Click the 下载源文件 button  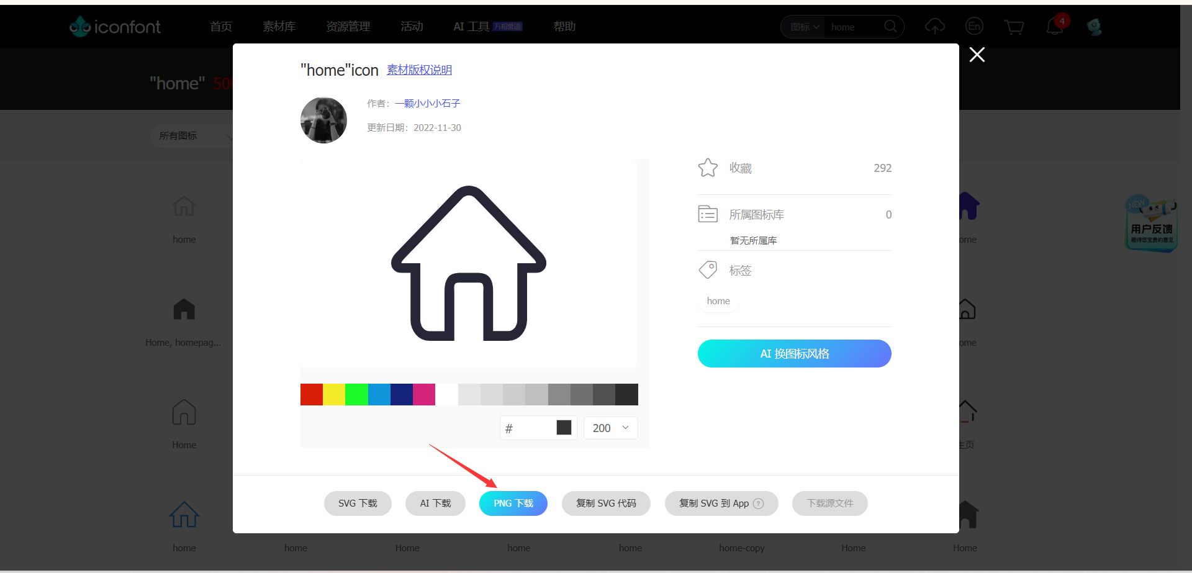(829, 503)
